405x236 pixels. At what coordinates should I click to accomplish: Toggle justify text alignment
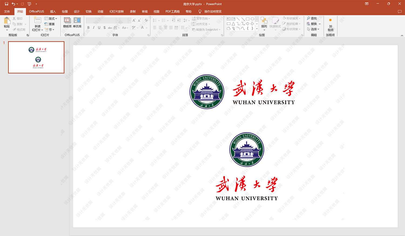[171, 27]
